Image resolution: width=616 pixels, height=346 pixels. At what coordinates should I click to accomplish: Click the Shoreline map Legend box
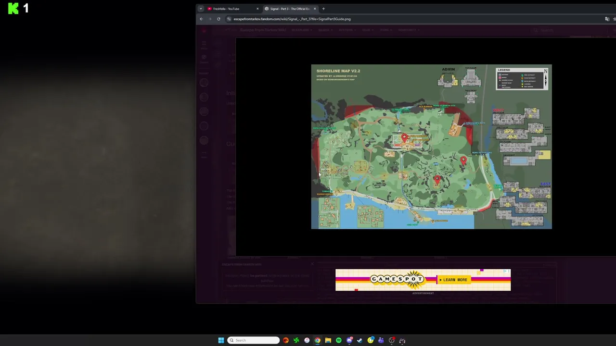click(x=522, y=79)
